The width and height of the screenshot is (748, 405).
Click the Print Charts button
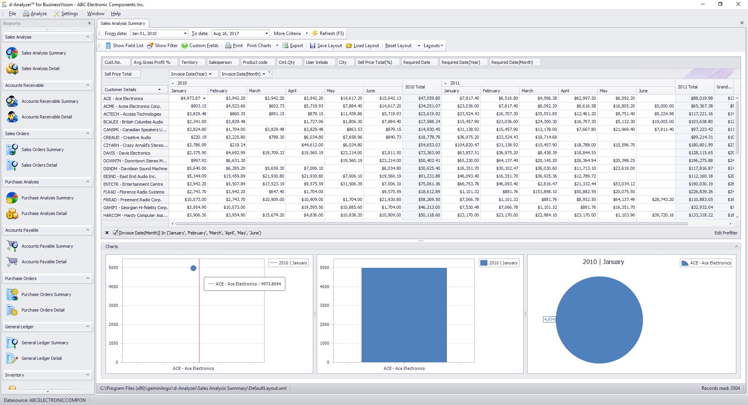point(259,46)
